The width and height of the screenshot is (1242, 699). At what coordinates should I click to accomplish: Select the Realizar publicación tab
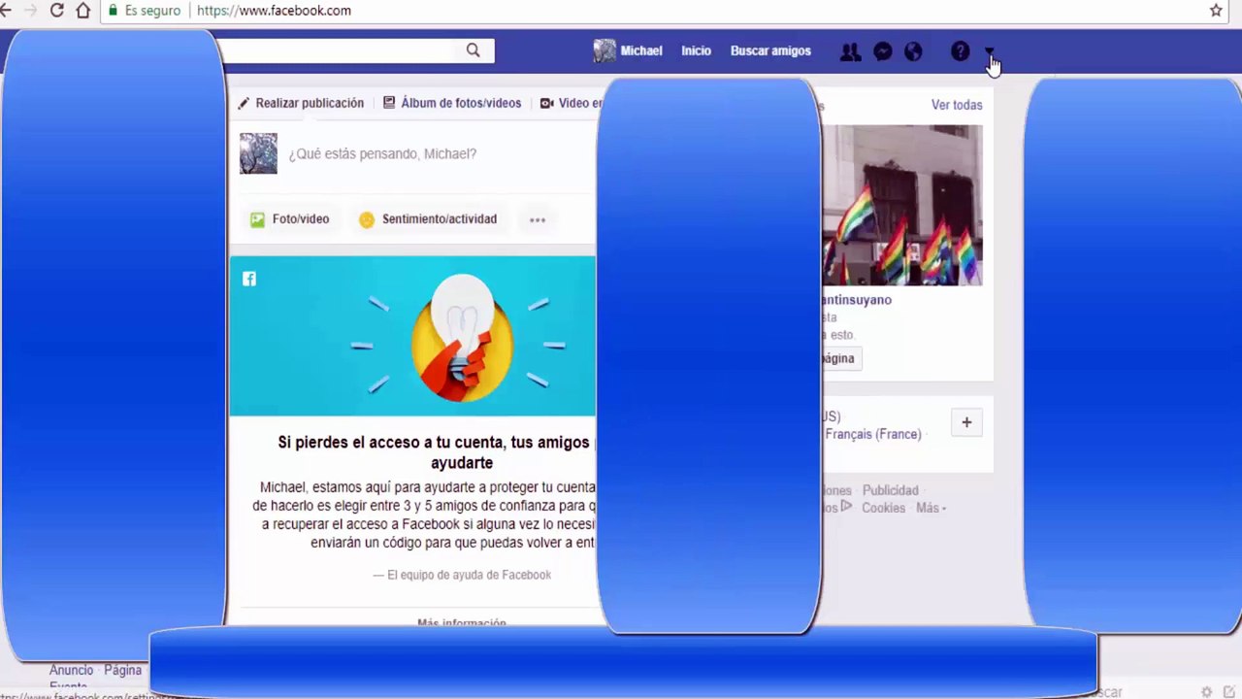[301, 103]
